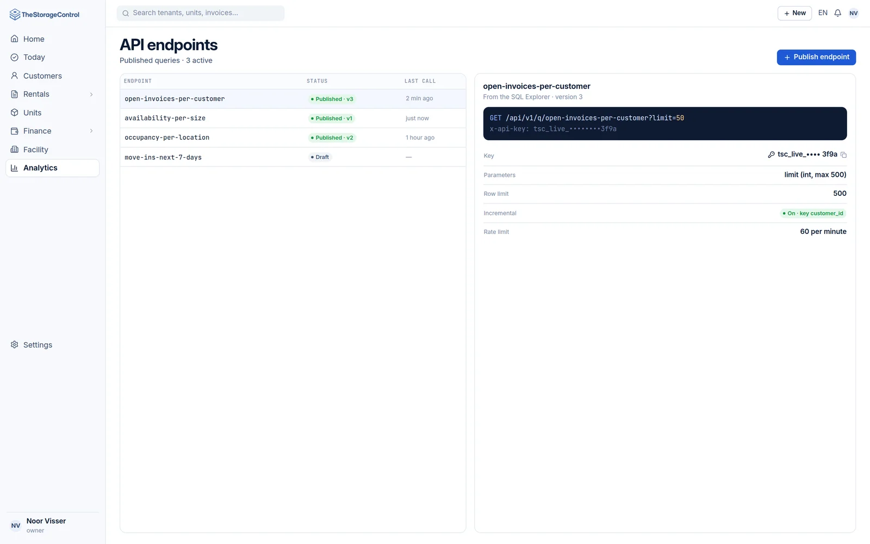Select the open-invoices-per-customer row
Viewport: 870px width, 544px height.
point(293,99)
